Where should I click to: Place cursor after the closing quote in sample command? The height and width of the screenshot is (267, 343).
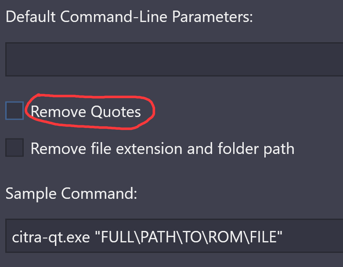(283, 237)
